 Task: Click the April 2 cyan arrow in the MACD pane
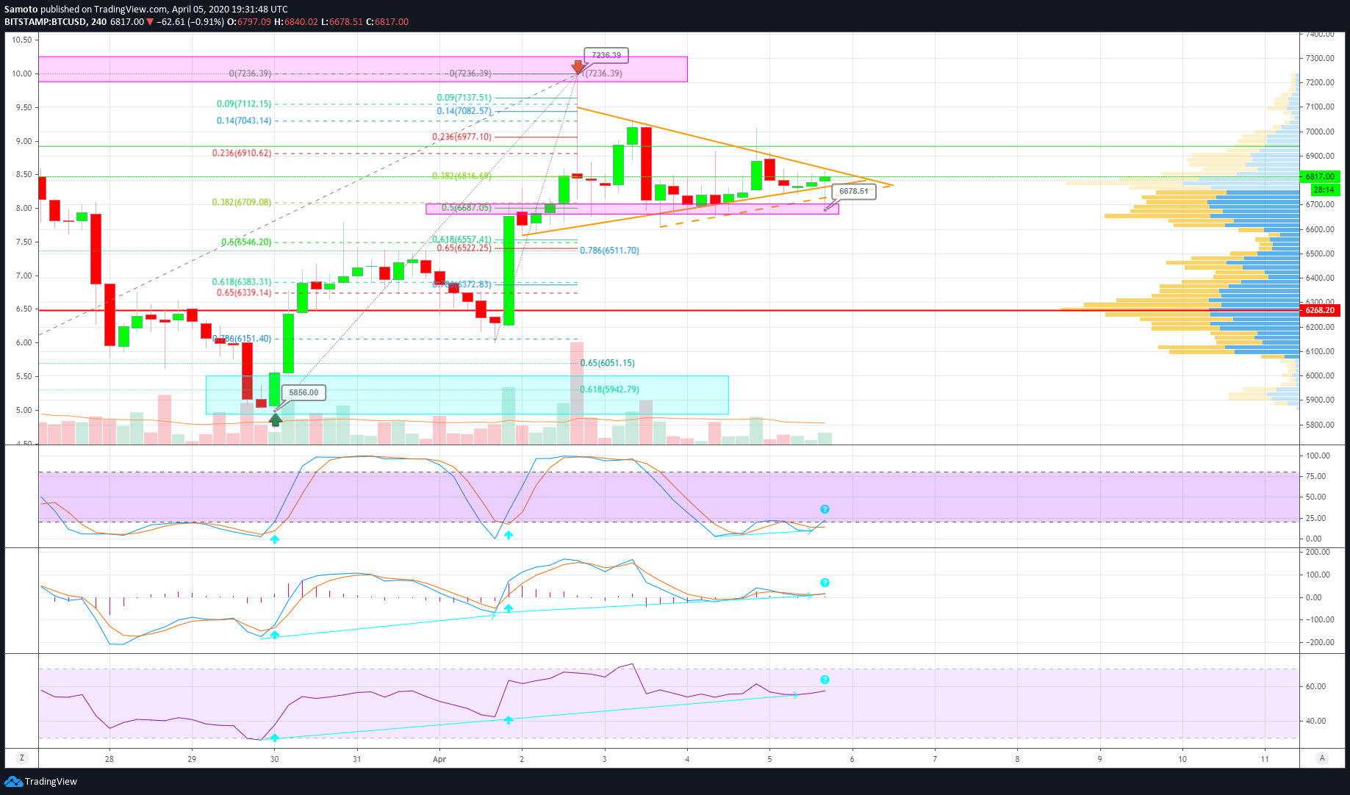[x=509, y=608]
